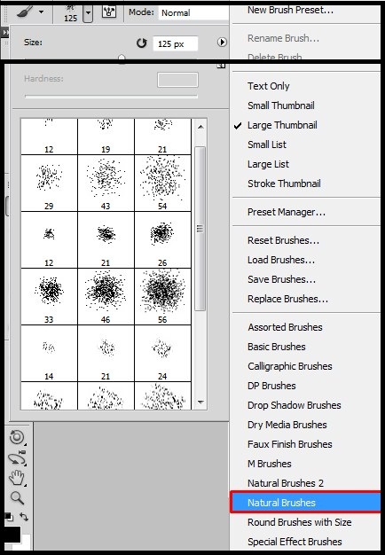Click Reset Brushes menu entry
This screenshot has height=555, width=385.
(283, 240)
